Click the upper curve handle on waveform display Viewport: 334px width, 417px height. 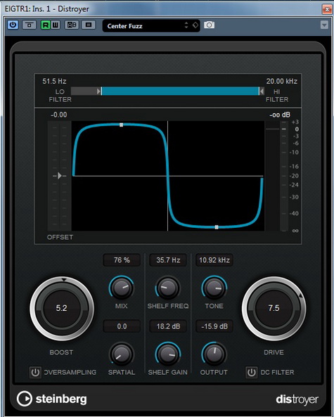[121, 124]
